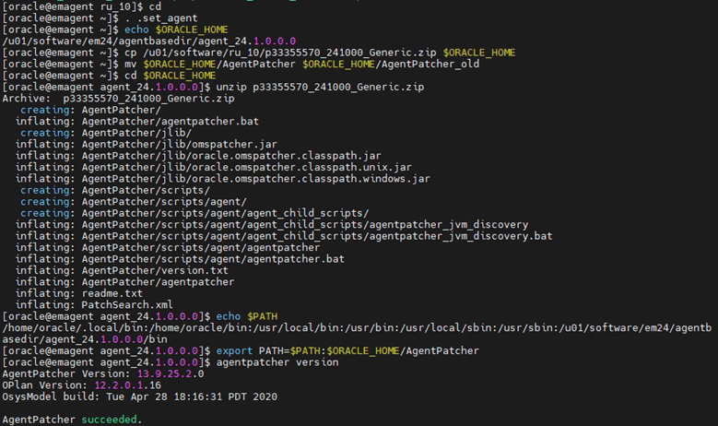Click the 'agentpatcher version' command
This screenshot has height=426, width=718.
(277, 362)
